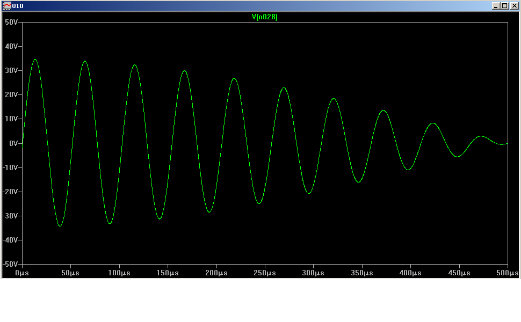Click the 400µs label on time axis
The height and width of the screenshot is (322, 521).
[x=410, y=273]
